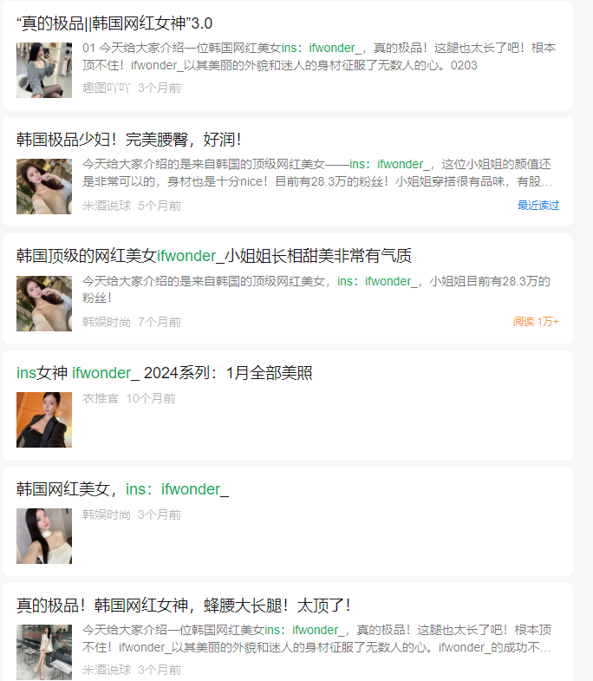Open the orange-background thumbnail of 2024系列 article

tap(44, 420)
